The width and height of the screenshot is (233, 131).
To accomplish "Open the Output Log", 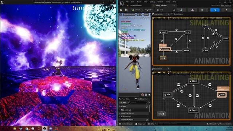I will point(140,124).
